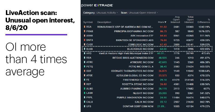Click the color marker beside PETQ
This screenshot has height=112, width=215.
pyautogui.click(x=85, y=66)
